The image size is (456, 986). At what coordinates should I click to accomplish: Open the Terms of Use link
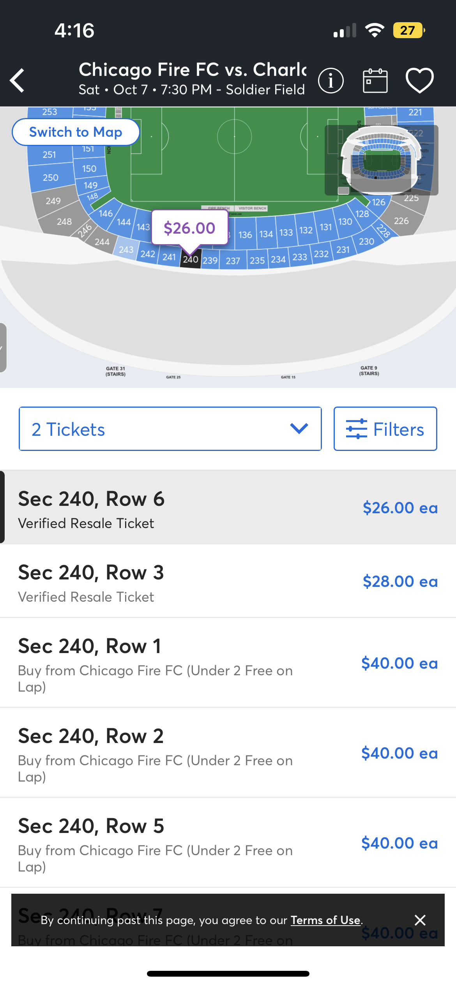click(x=326, y=920)
